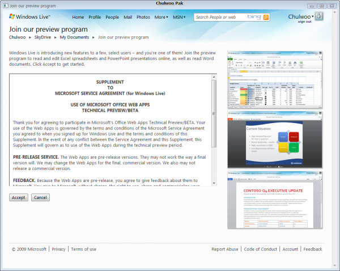Click Report Abuse in the footer
This screenshot has width=340, height=271.
pos(225,249)
